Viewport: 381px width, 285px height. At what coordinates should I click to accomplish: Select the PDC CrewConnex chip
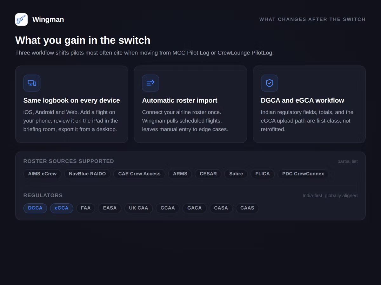click(x=303, y=174)
